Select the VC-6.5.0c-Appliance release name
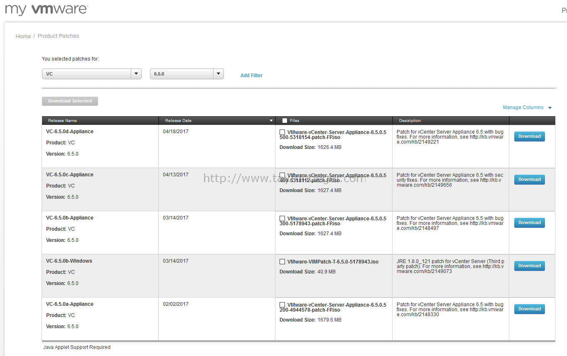 [70, 175]
